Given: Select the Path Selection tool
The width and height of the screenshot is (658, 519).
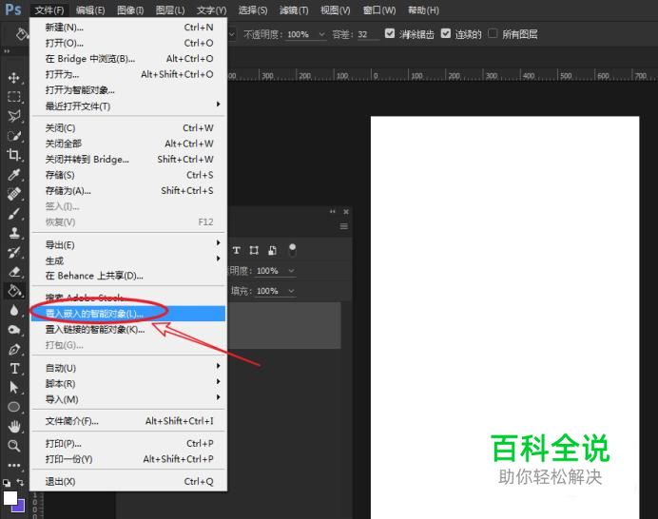Looking at the screenshot, I should point(14,387).
